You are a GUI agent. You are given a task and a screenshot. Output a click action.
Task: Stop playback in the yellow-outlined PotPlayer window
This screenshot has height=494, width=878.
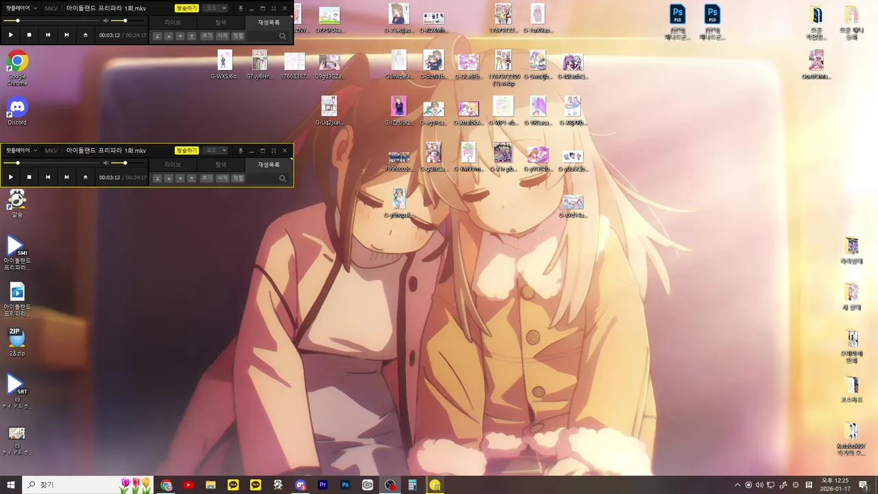(29, 178)
